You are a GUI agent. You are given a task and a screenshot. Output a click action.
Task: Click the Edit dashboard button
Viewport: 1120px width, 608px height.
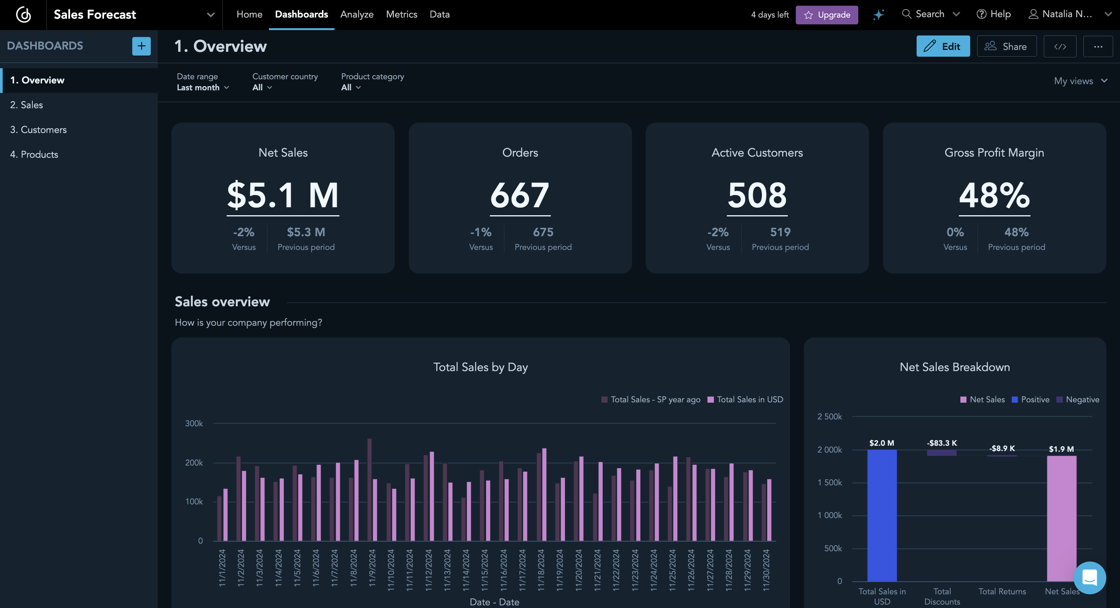point(942,46)
